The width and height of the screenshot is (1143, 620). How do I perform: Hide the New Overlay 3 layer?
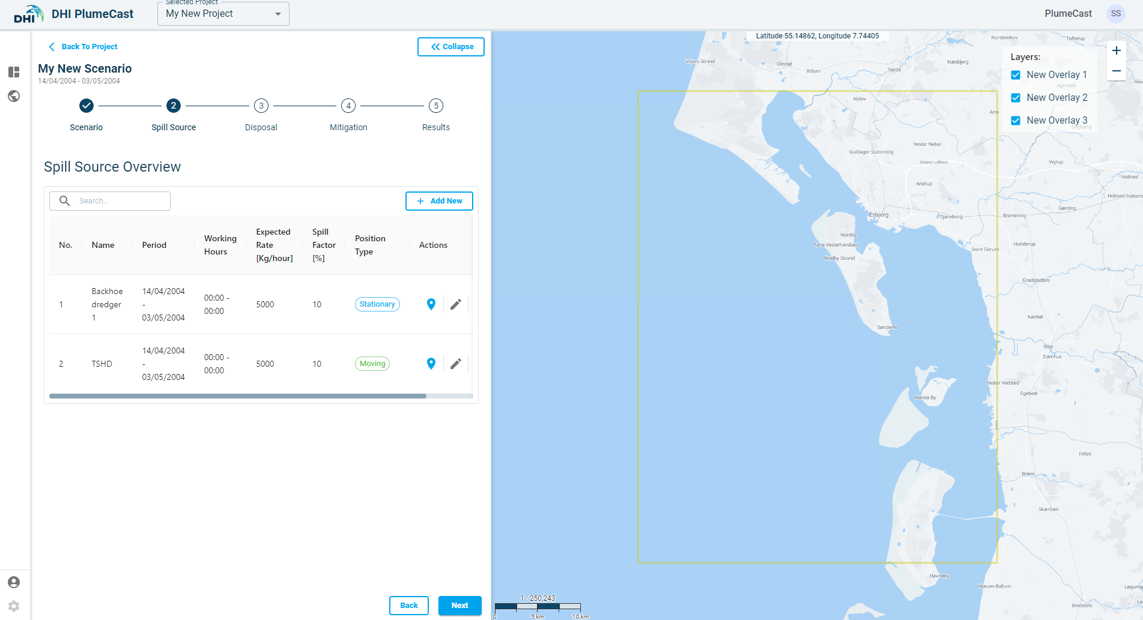[x=1016, y=121]
